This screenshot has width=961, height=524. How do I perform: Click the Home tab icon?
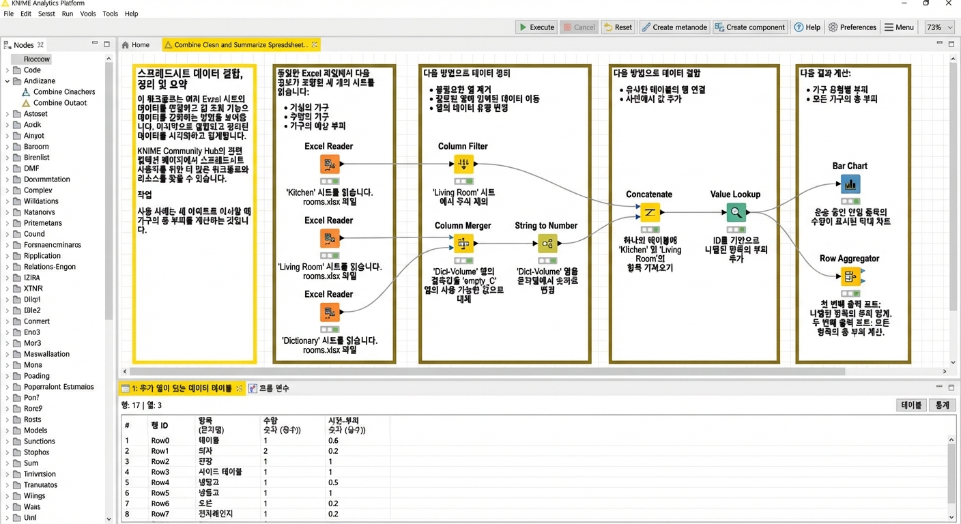(x=126, y=45)
